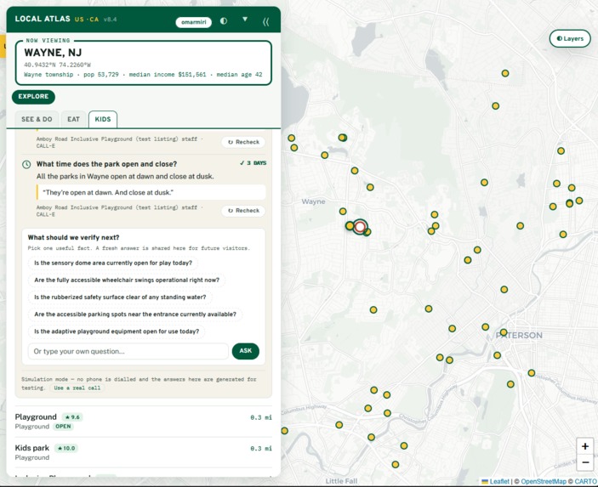Open the Leaflet attribution link
This screenshot has height=487, width=598.
click(x=495, y=482)
